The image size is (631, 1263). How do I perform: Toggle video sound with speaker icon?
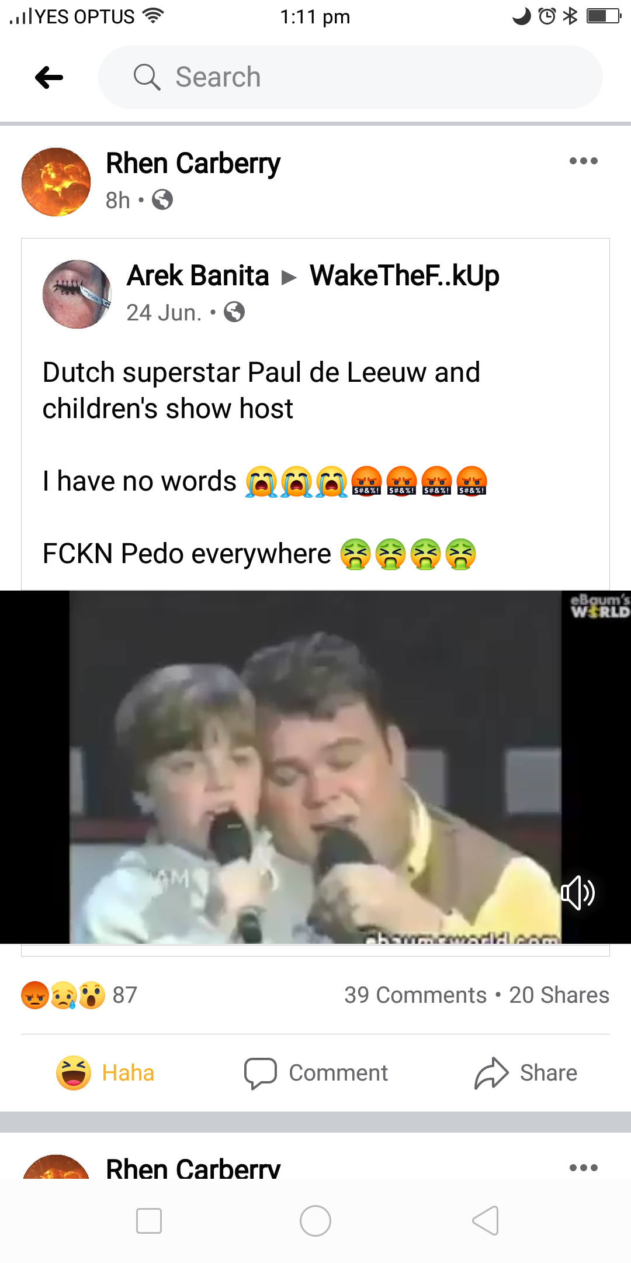578,893
